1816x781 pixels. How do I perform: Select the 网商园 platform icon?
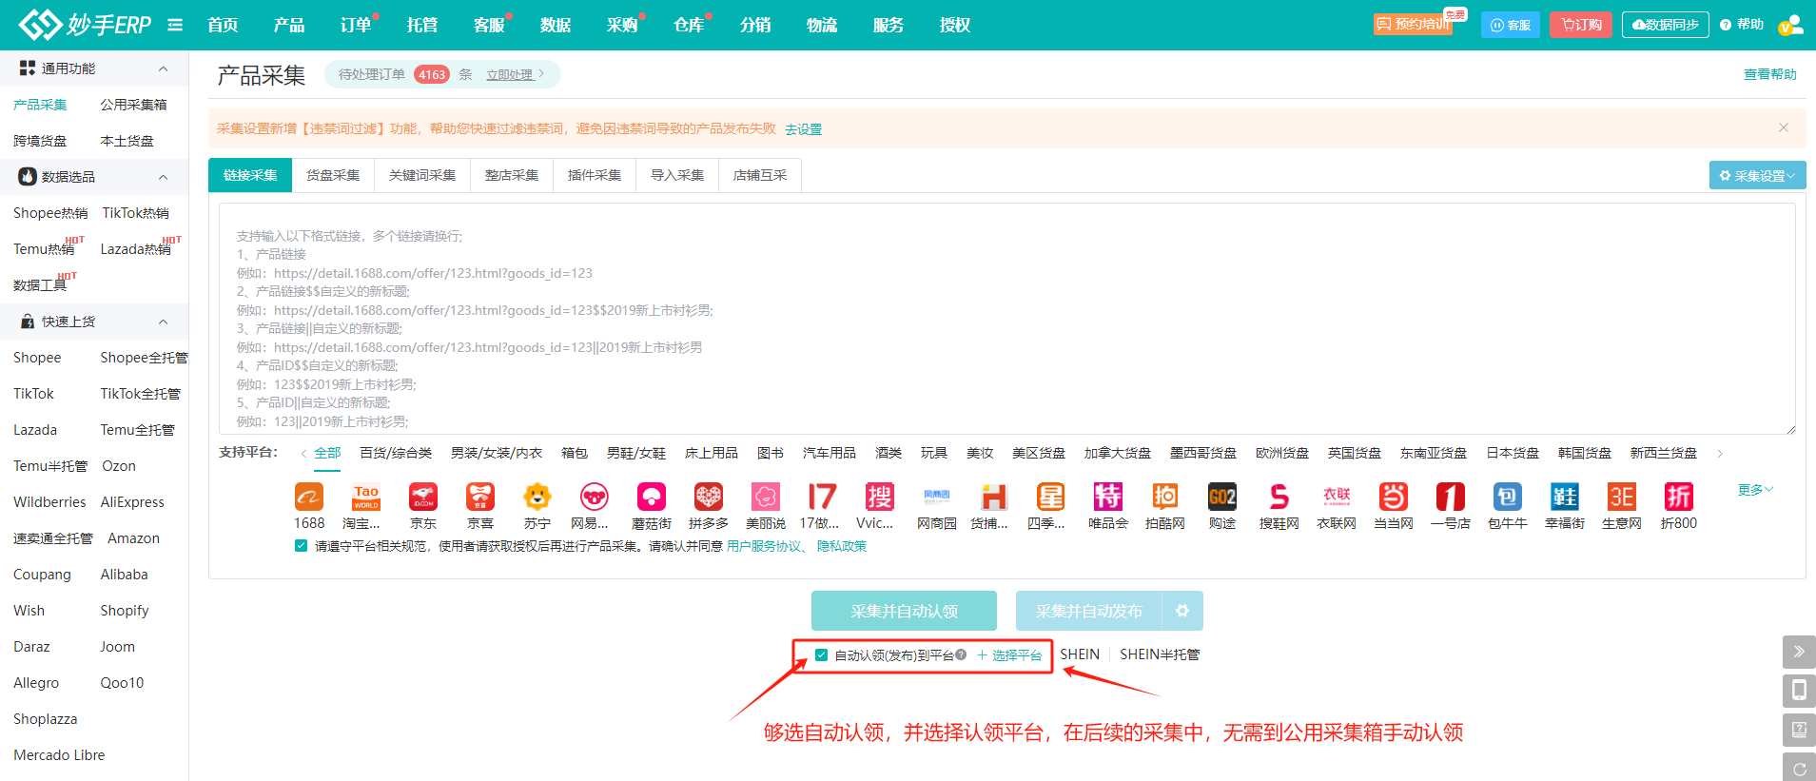tap(937, 497)
